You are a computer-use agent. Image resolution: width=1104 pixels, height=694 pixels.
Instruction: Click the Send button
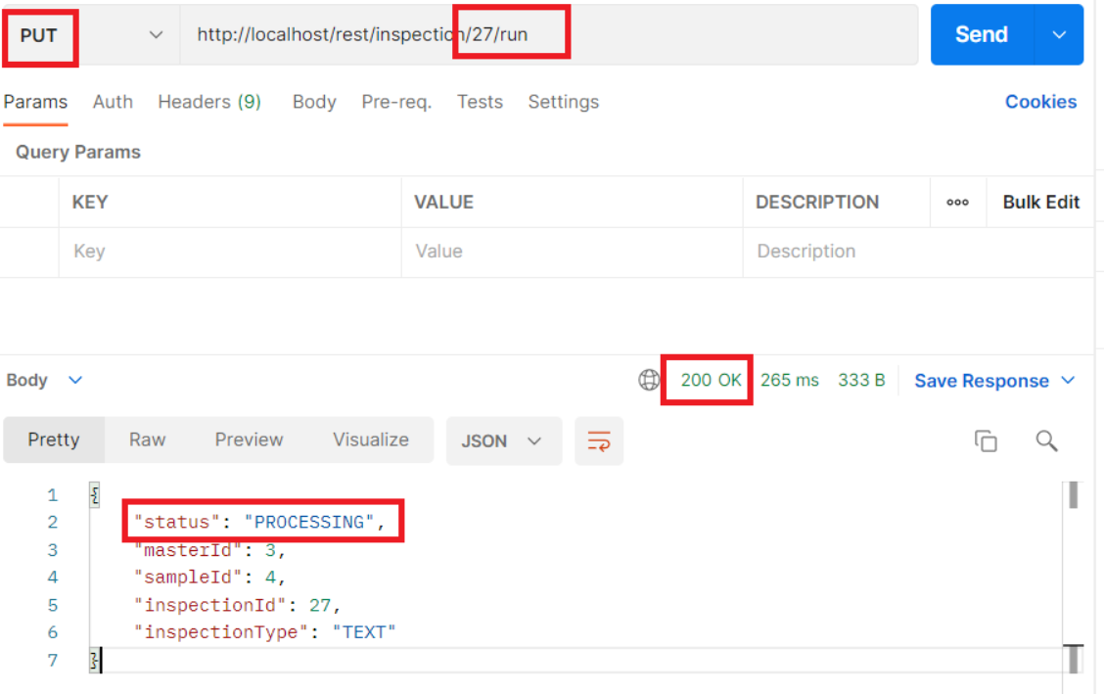(981, 35)
